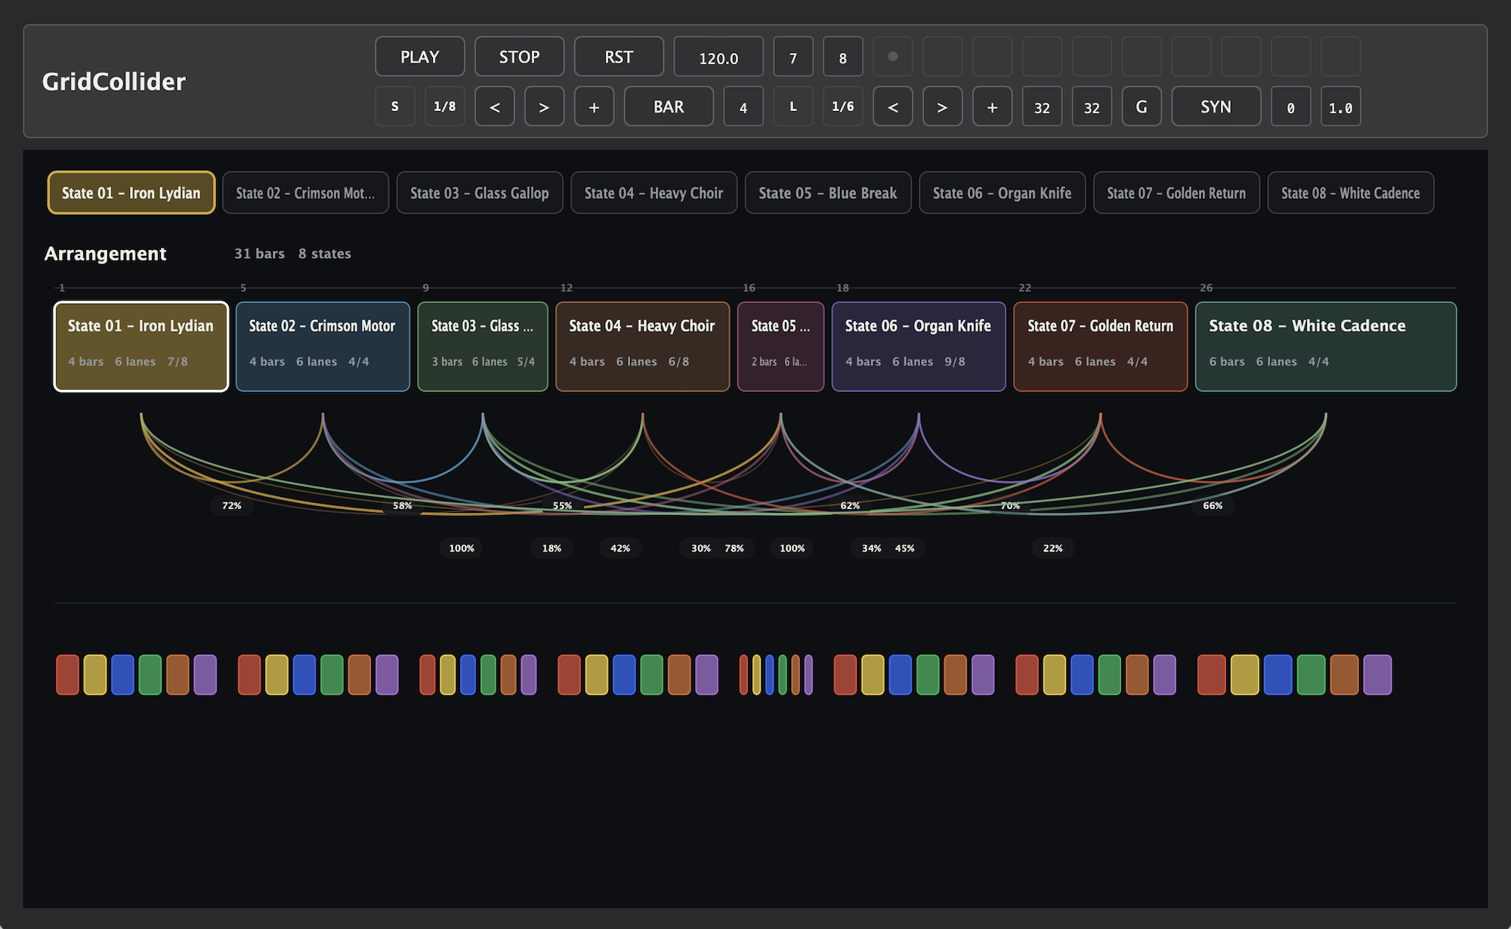Viewport: 1511px width, 929px height.
Task: Start playback with the PLAY button
Action: pyautogui.click(x=419, y=57)
